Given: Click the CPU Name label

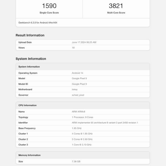Looking at the screenshot, I should (22, 112).
